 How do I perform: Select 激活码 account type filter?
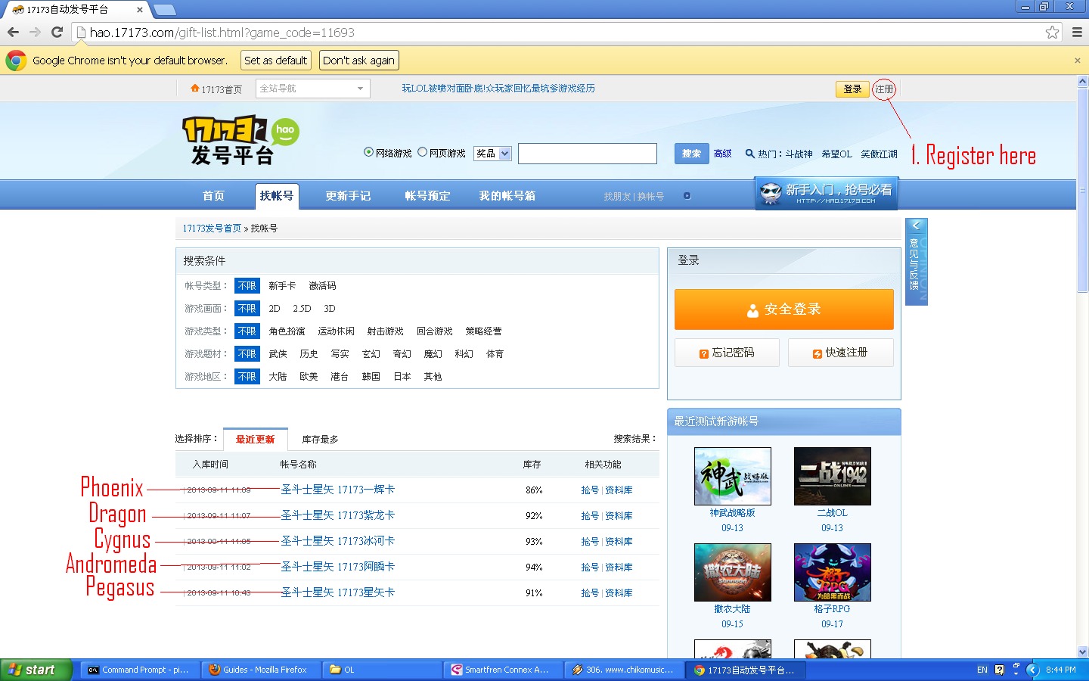[x=322, y=286]
